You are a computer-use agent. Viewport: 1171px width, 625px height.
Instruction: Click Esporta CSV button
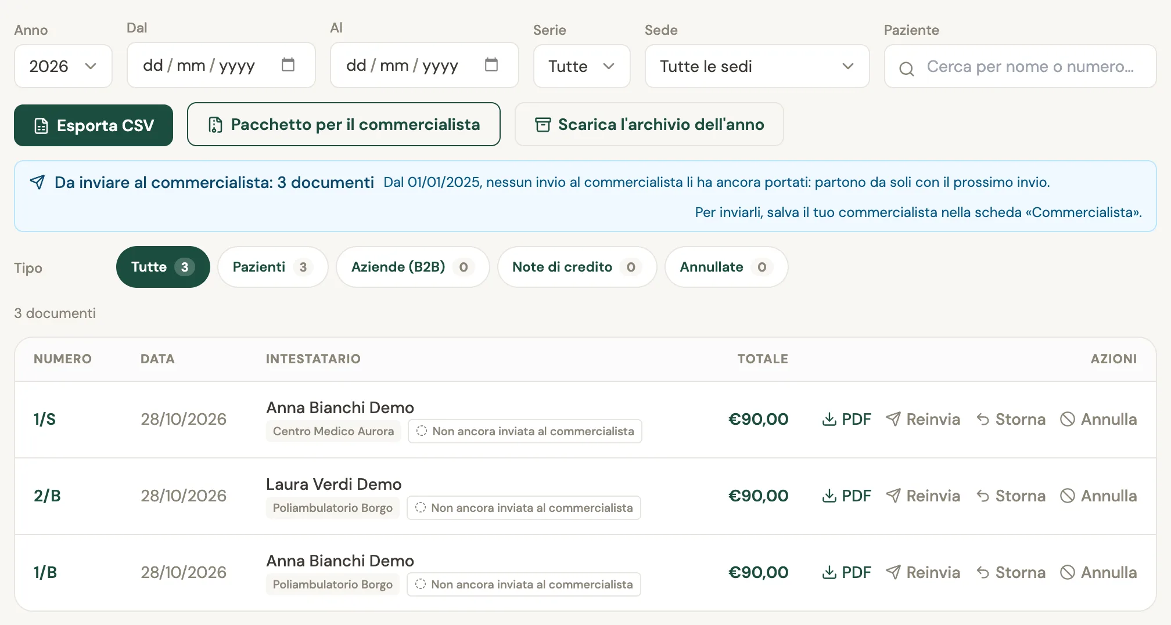(x=94, y=125)
